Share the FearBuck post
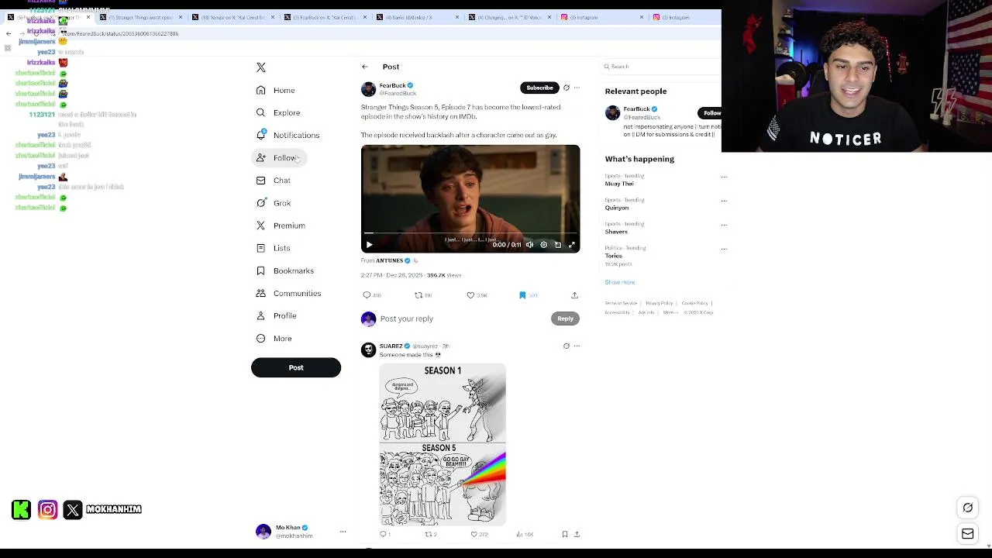 [x=574, y=295]
